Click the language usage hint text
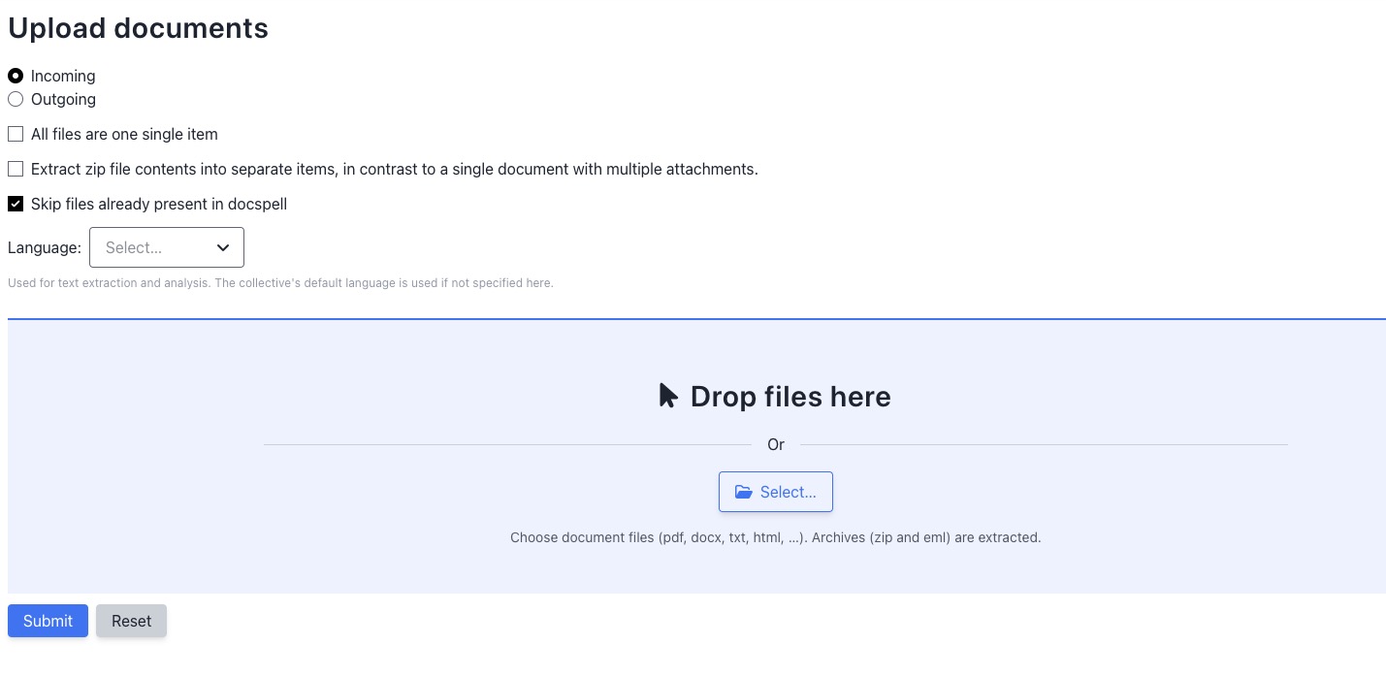 coord(280,282)
